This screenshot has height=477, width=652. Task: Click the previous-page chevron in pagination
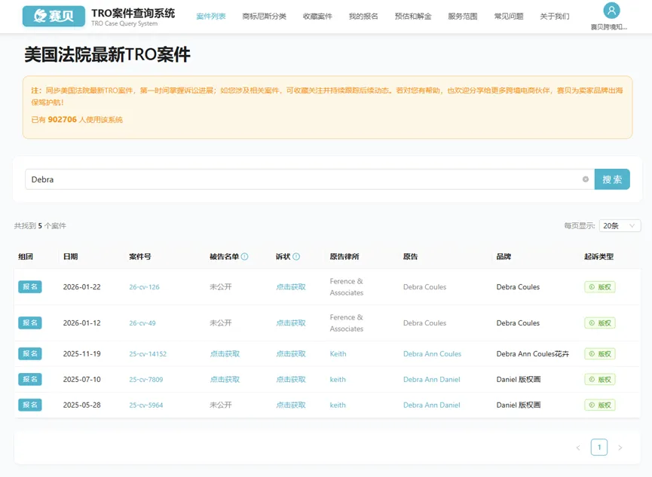578,447
